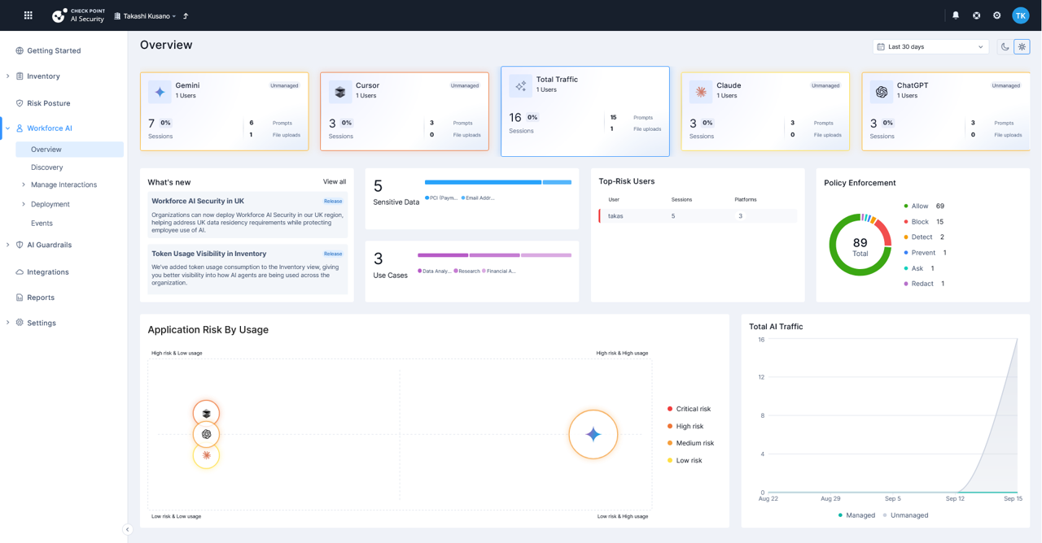Click the AI Guardrails sidebar icon
The image size is (1042, 543).
point(20,245)
